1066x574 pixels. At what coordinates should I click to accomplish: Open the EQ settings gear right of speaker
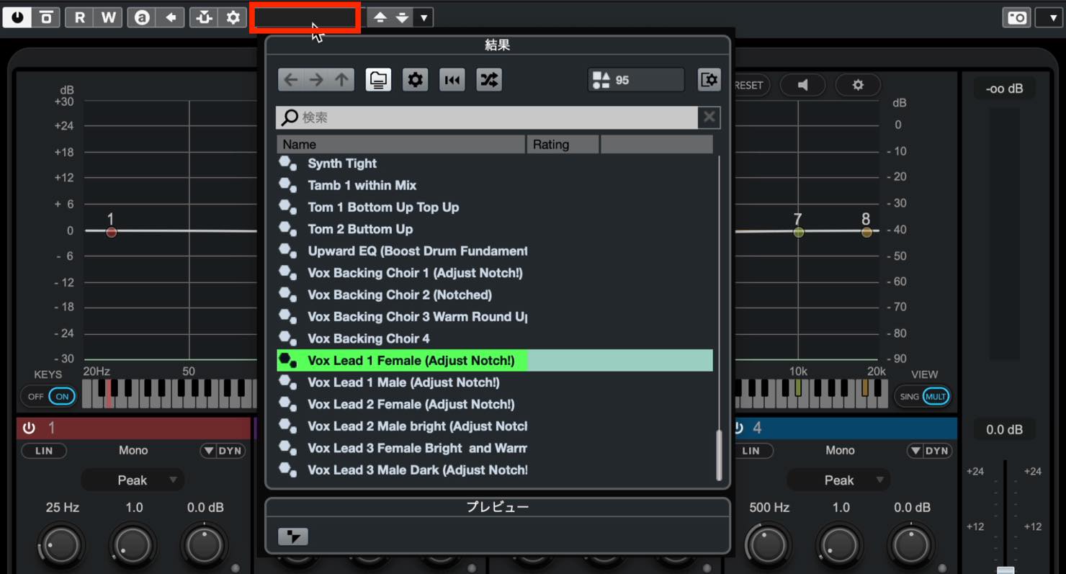click(x=857, y=85)
